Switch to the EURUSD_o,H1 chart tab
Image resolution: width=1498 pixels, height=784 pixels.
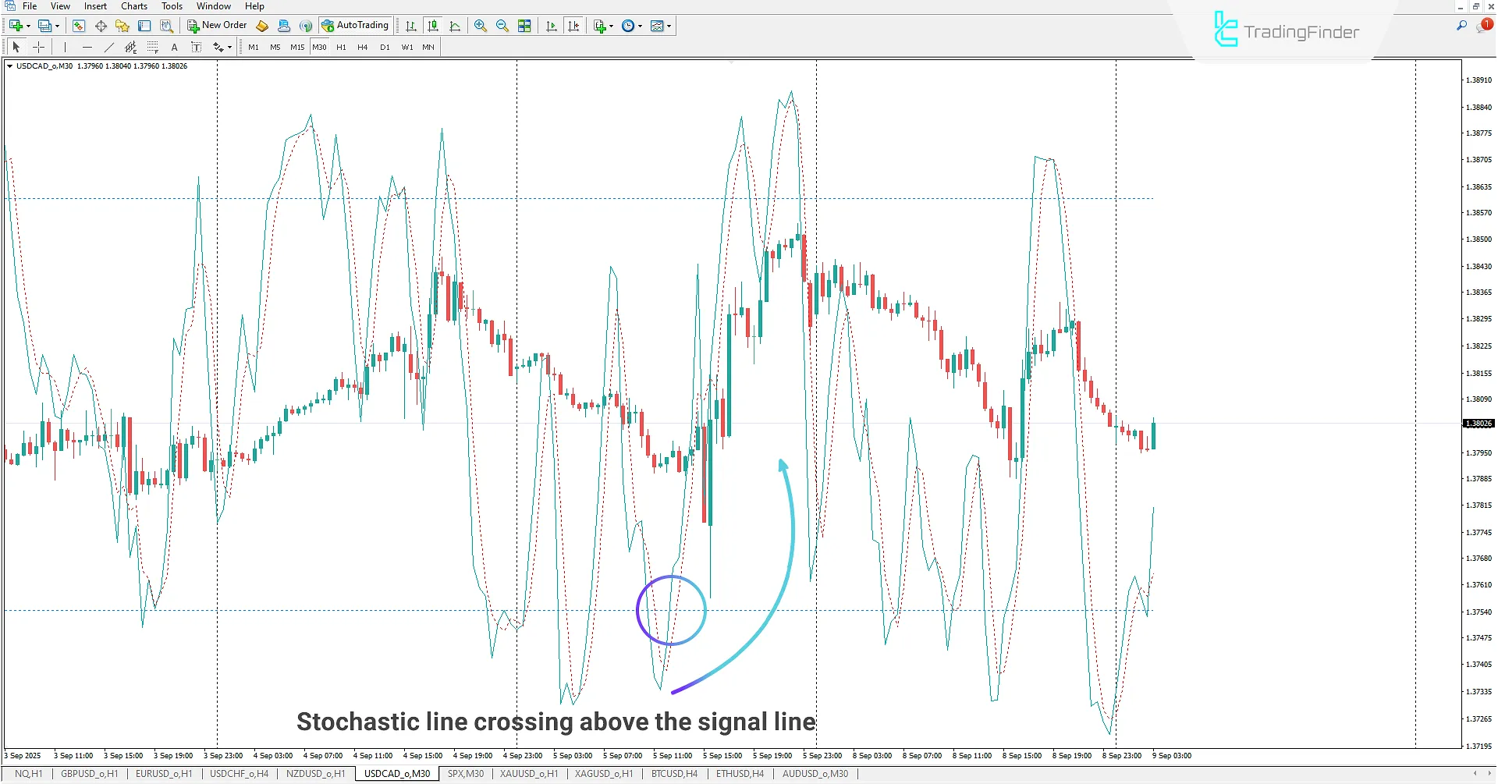(x=164, y=773)
